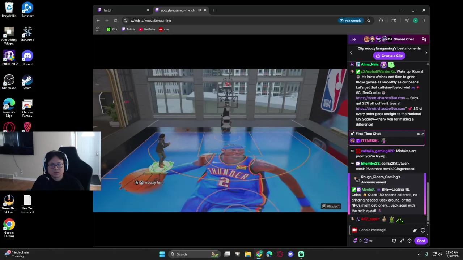Click username ITZMEKIKI in First Time Chat

[370, 141]
